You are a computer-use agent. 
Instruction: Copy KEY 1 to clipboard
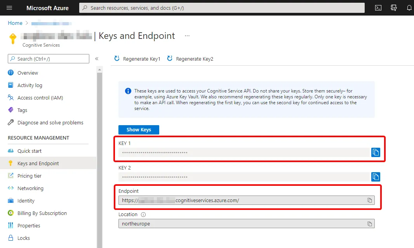(376, 152)
